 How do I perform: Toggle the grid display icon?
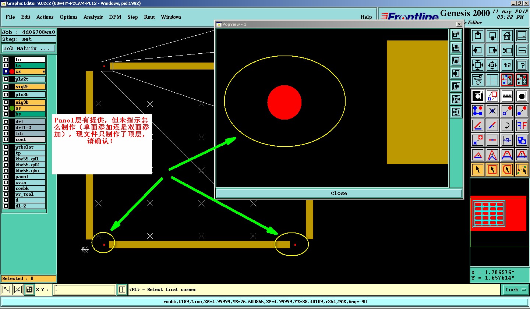(x=492, y=80)
